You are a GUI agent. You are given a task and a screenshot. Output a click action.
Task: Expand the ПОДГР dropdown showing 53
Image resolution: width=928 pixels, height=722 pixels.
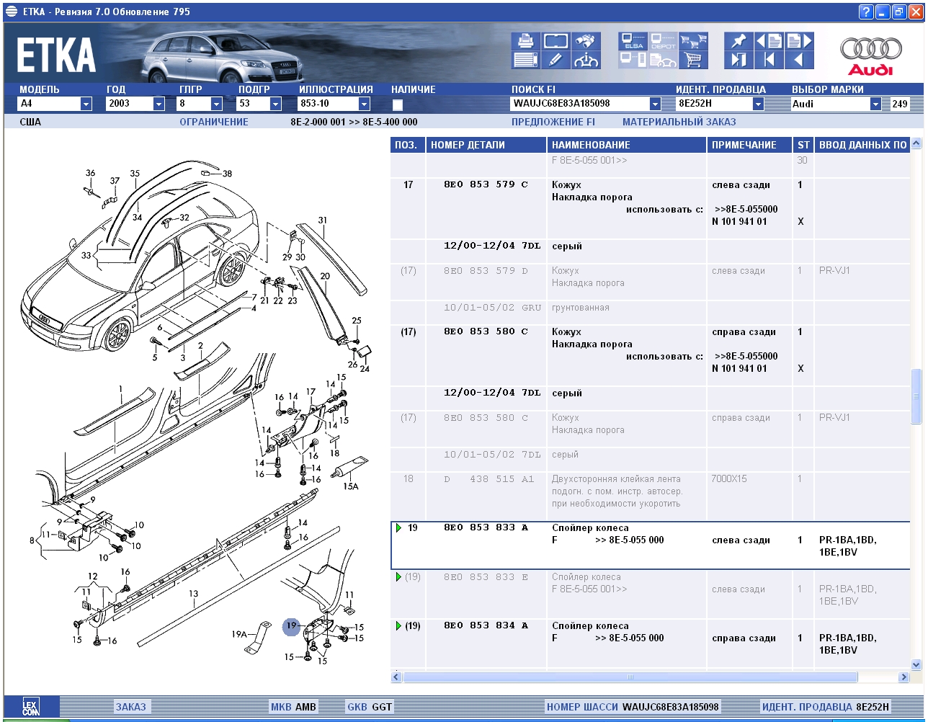[x=275, y=104]
